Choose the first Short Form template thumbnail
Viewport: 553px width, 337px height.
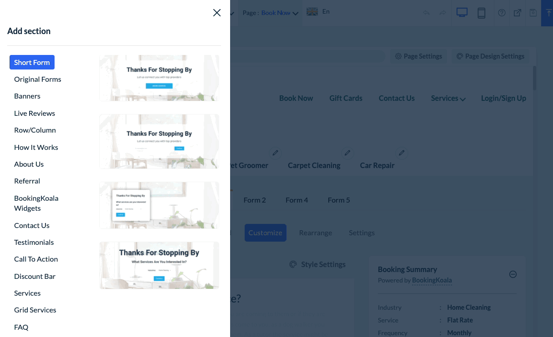(159, 78)
